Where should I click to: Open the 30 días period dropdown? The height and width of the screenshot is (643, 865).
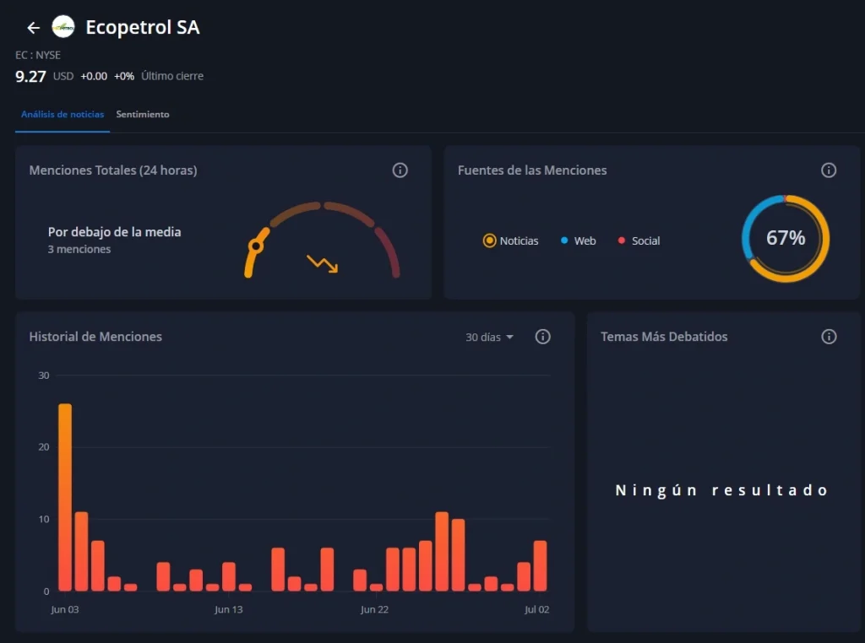pos(489,338)
